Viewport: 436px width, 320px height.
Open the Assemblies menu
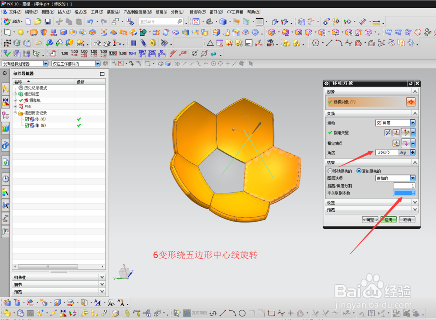click(x=113, y=12)
